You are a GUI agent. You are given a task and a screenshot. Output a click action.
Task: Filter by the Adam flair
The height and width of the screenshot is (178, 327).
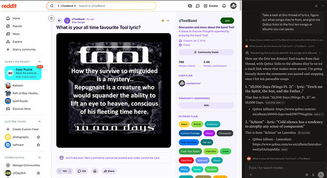tap(184, 124)
